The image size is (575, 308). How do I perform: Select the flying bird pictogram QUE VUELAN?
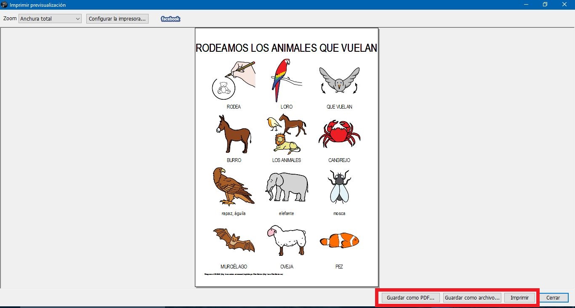tap(339, 80)
